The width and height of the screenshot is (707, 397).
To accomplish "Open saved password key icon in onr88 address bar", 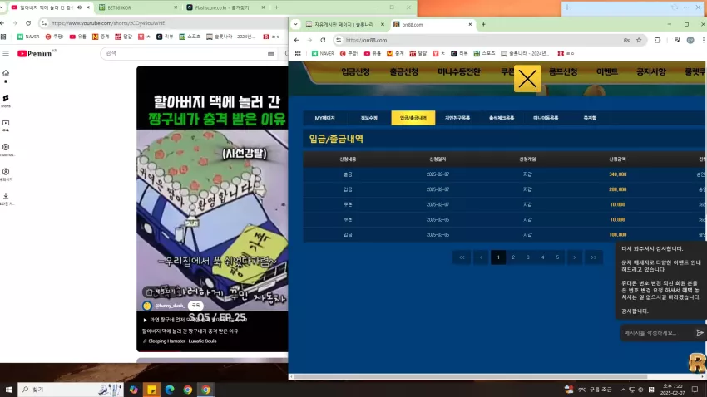I will click(627, 40).
